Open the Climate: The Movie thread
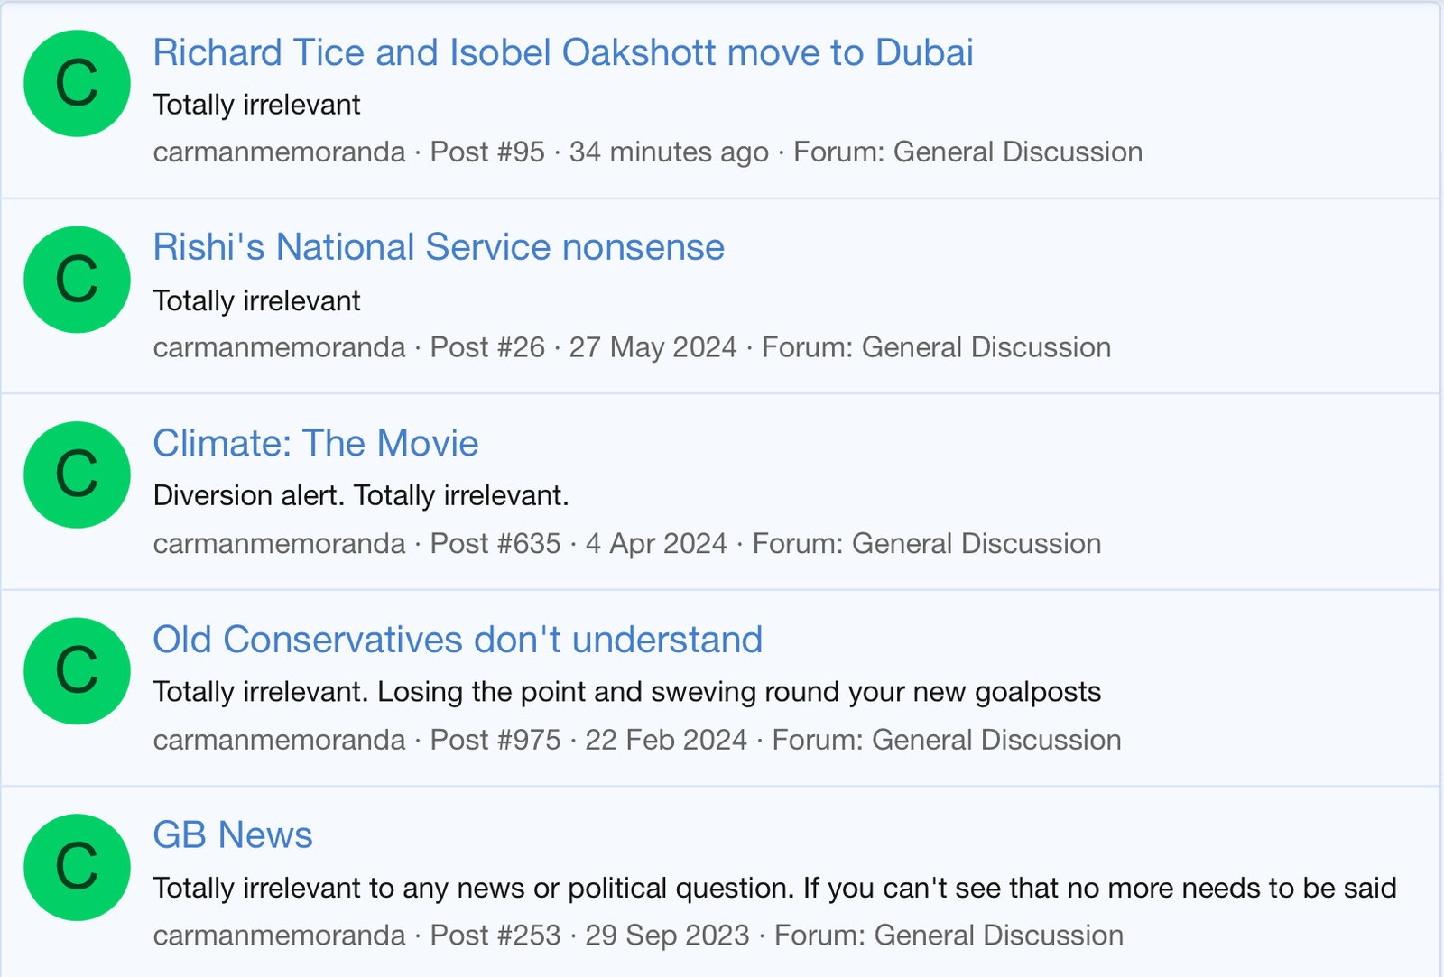Image resolution: width=1444 pixels, height=977 pixels. (x=315, y=443)
